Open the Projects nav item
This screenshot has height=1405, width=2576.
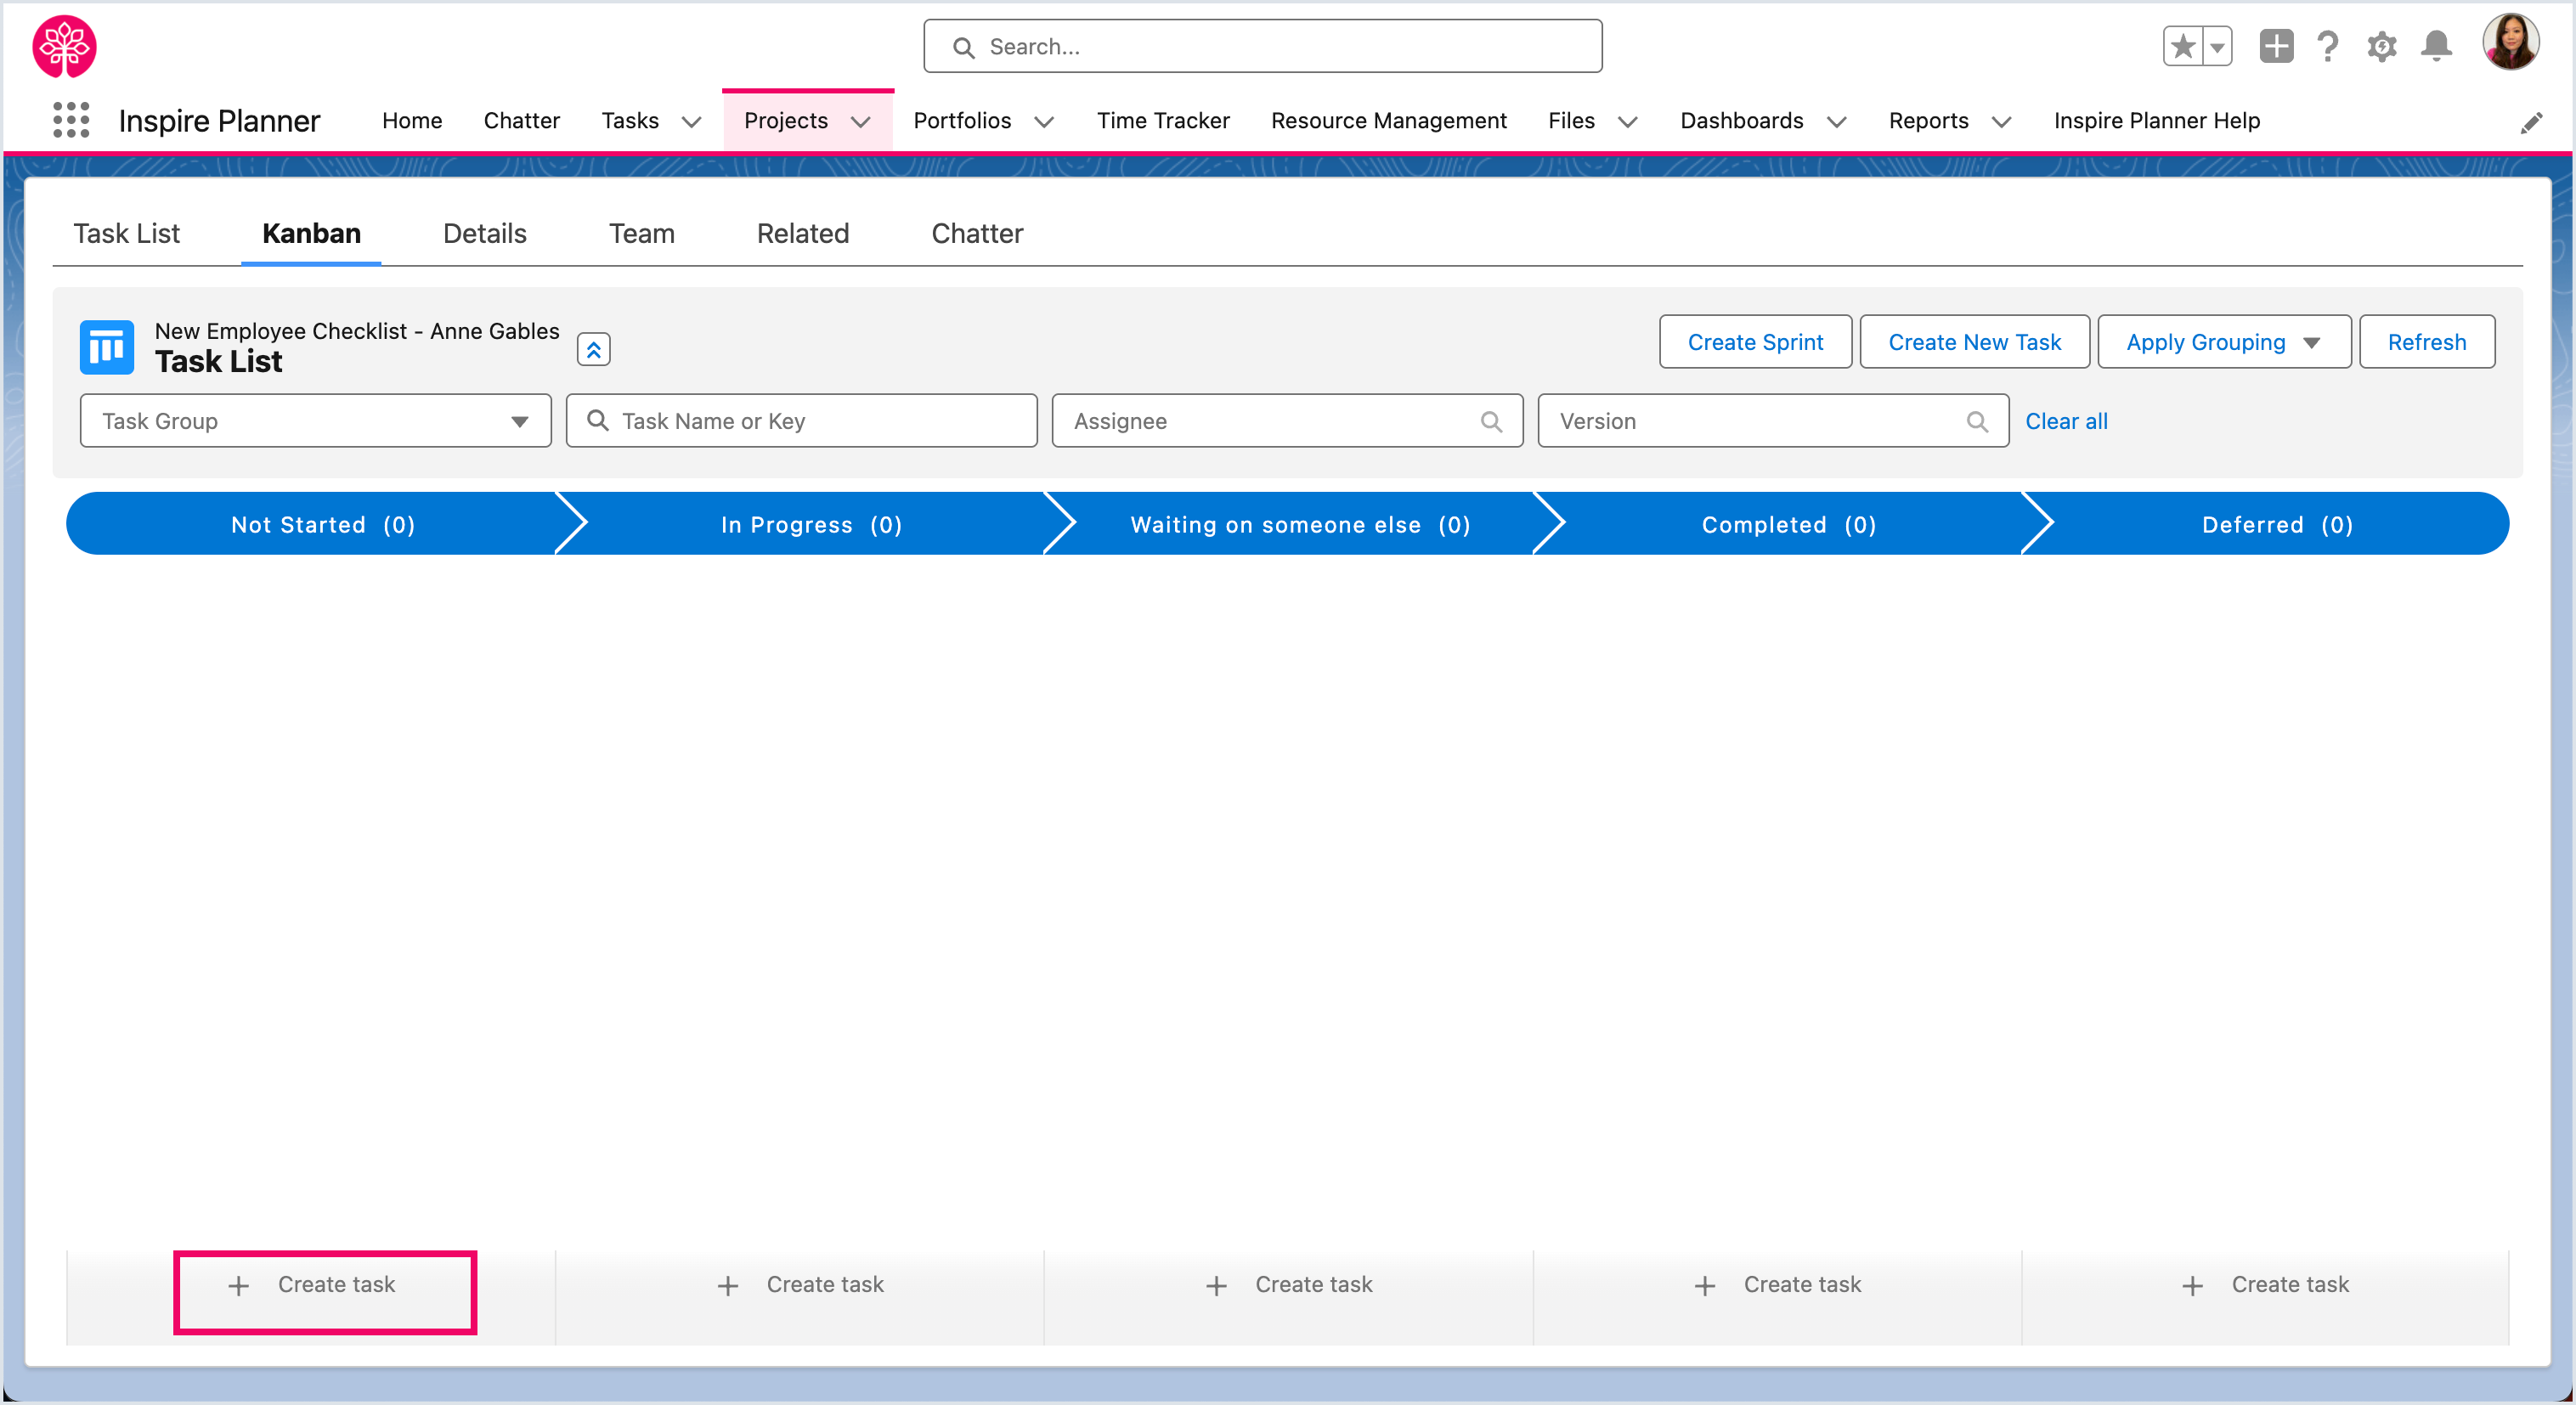tap(786, 120)
